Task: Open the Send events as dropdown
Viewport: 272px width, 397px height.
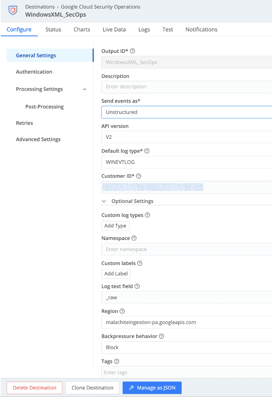Action: point(186,112)
